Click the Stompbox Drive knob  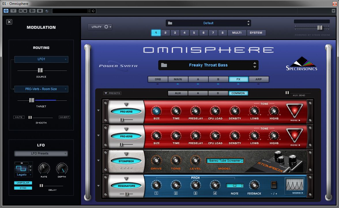tap(156, 161)
